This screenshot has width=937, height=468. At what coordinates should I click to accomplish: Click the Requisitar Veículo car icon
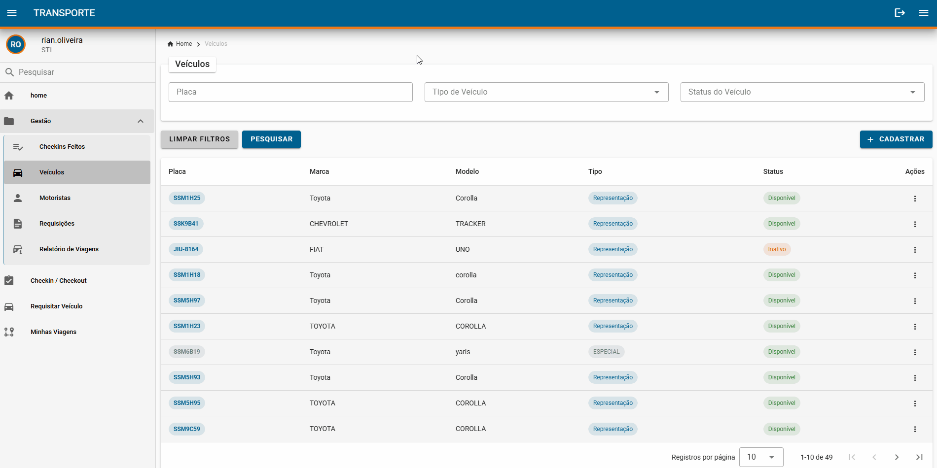coord(9,306)
